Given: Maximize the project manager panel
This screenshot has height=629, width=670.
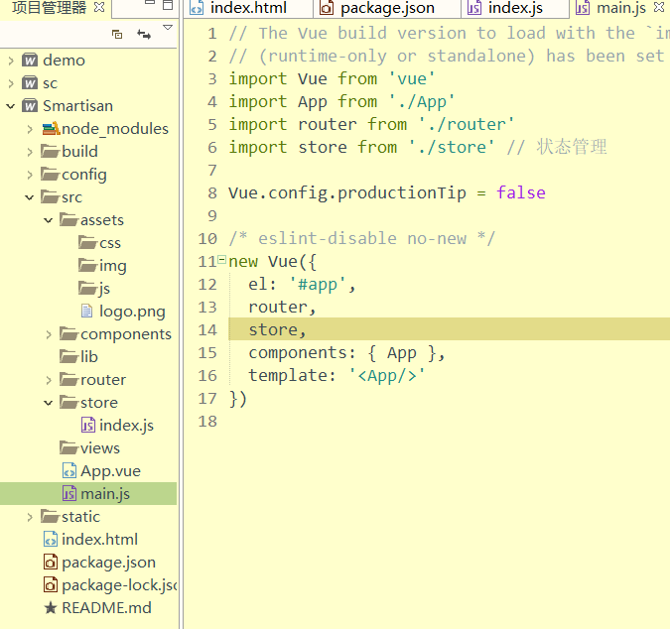Looking at the screenshot, I should coord(168,5).
